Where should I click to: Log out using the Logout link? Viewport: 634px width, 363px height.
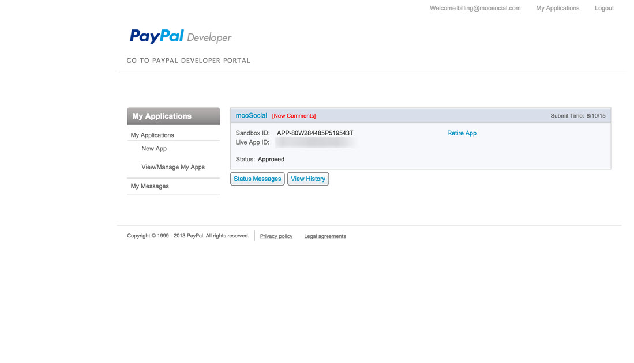coord(604,8)
